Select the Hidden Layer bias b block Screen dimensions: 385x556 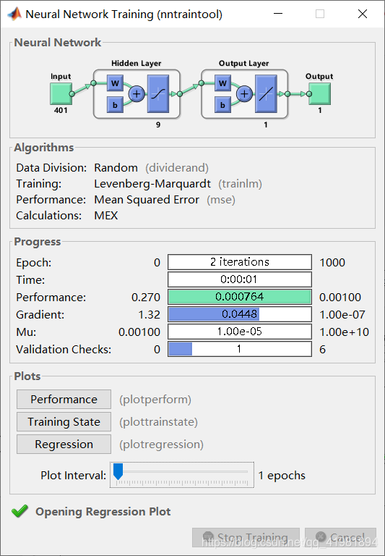click(x=115, y=105)
